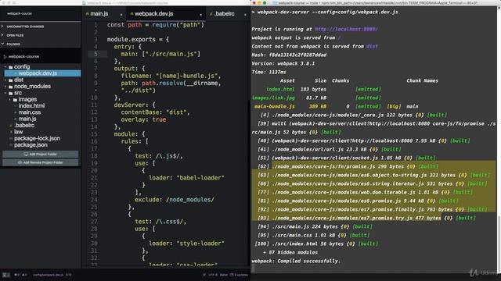Select the src folder icon

[11, 94]
